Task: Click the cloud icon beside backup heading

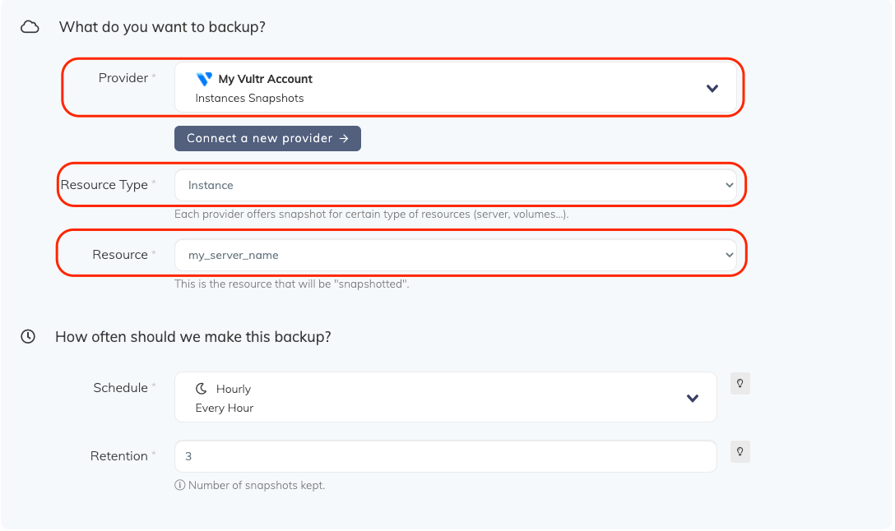Action: 30,27
